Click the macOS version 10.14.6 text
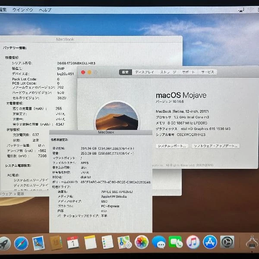This screenshot has height=259, width=259. click(170, 101)
